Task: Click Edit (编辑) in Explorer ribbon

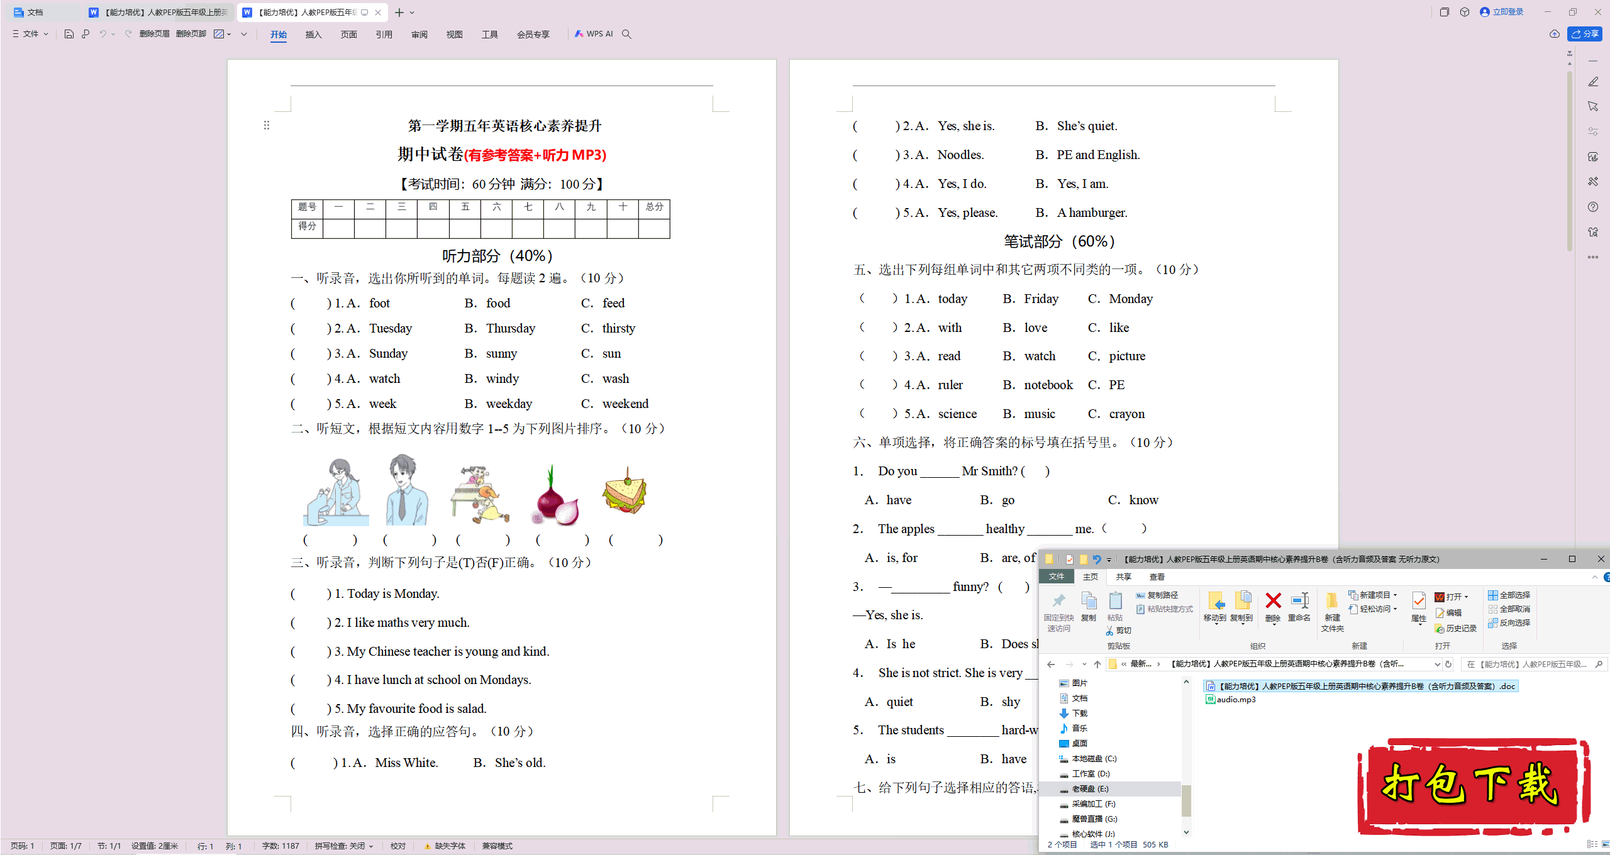Action: [1448, 612]
